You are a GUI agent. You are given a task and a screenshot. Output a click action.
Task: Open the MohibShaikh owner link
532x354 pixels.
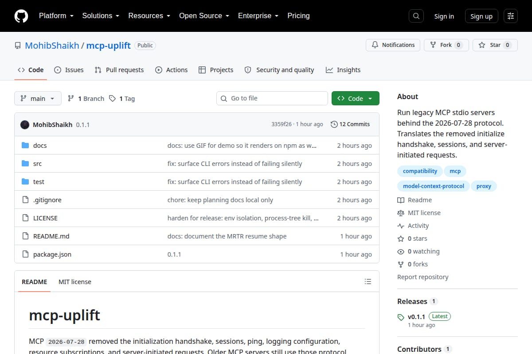pyautogui.click(x=52, y=46)
